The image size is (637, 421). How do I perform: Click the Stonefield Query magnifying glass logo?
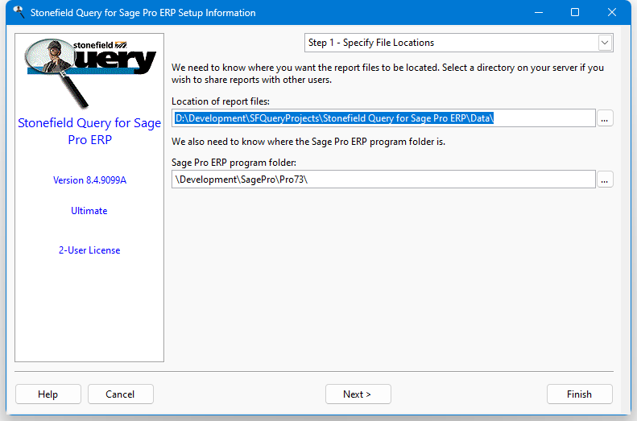pyautogui.click(x=89, y=73)
